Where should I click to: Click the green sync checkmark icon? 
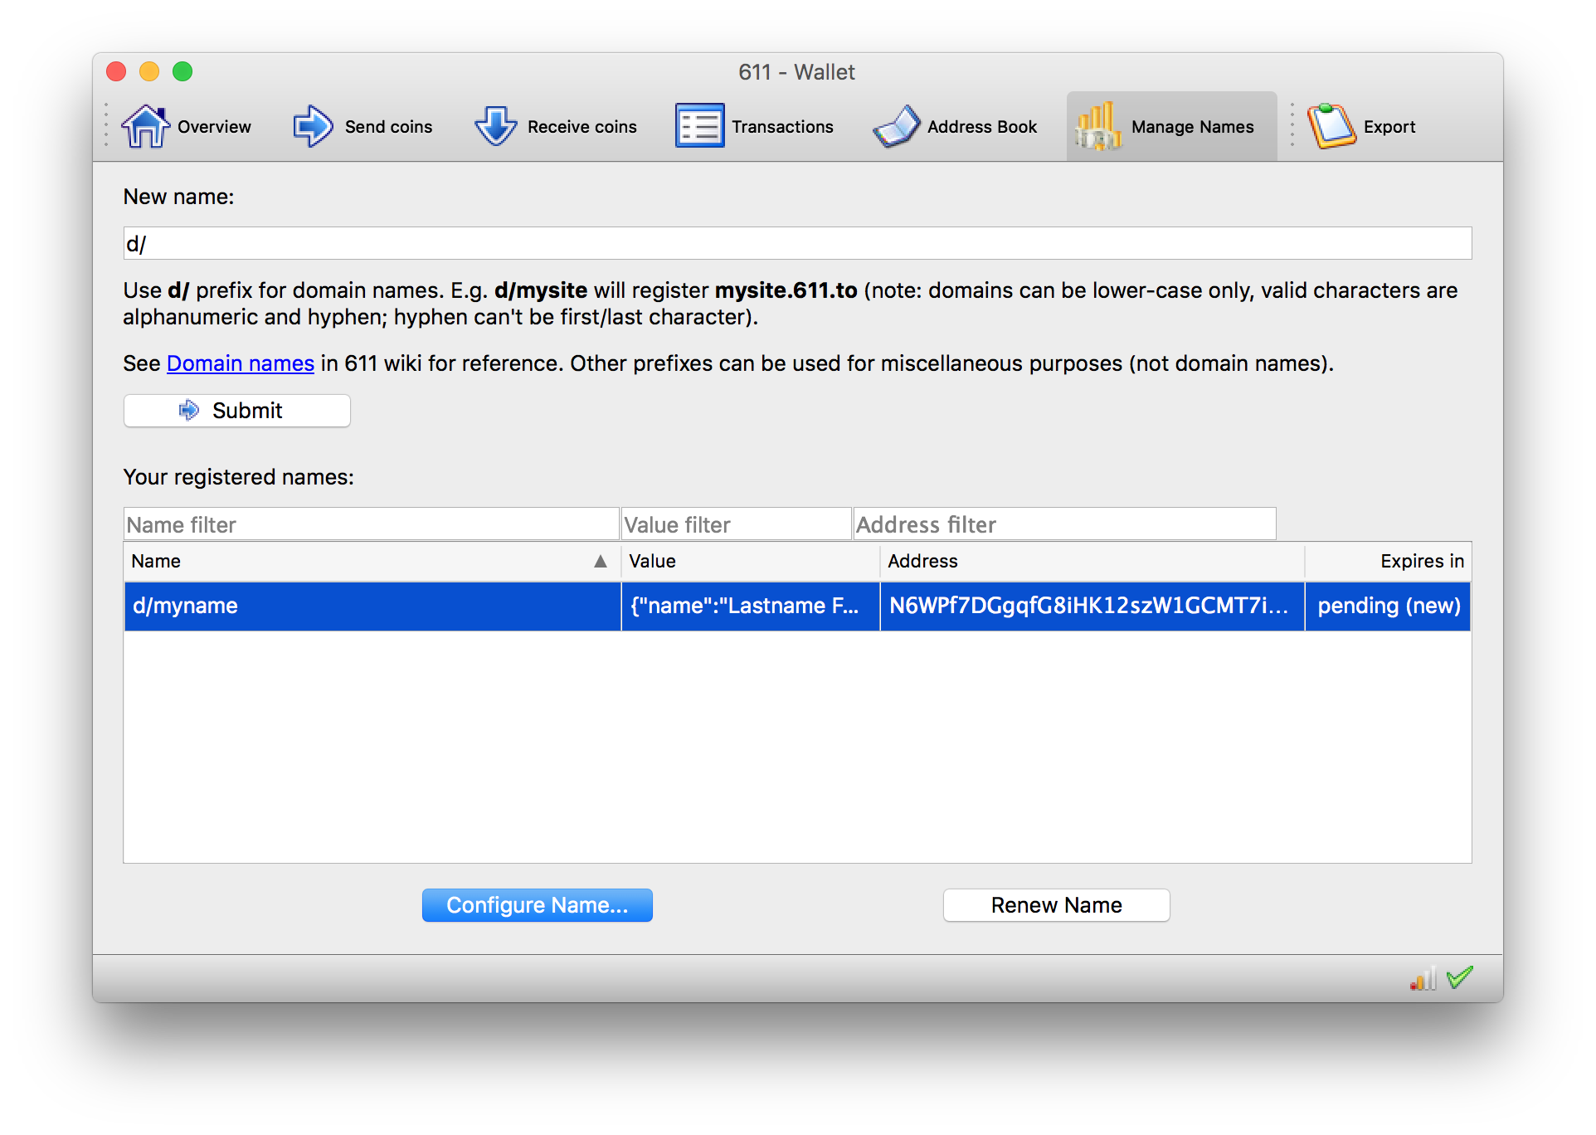point(1460,977)
